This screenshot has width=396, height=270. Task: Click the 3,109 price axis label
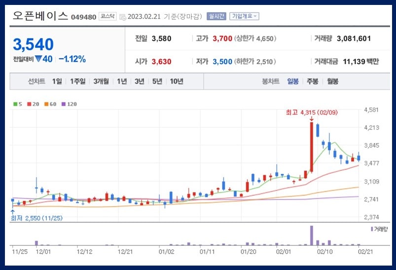[371, 182]
